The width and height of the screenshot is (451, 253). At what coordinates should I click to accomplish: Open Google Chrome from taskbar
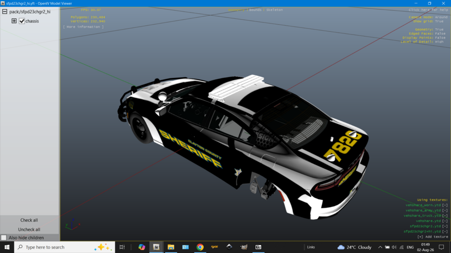coord(200,247)
